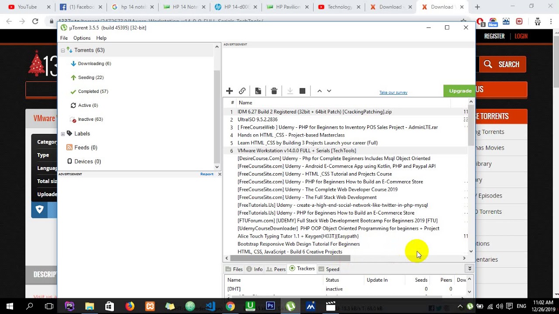559x314 pixels.
Task: Open the Options menu
Action: 82,38
